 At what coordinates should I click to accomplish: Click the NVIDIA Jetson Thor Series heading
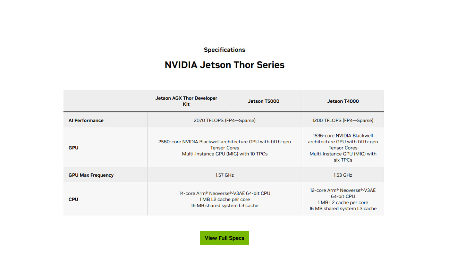(x=225, y=65)
